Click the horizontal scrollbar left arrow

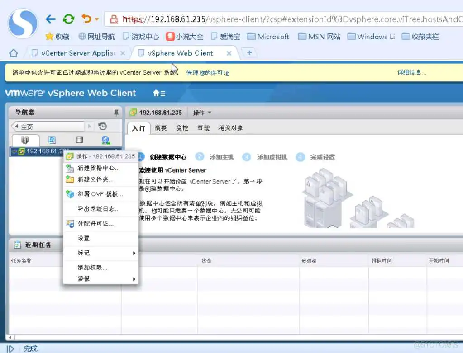pyautogui.click(x=10, y=337)
